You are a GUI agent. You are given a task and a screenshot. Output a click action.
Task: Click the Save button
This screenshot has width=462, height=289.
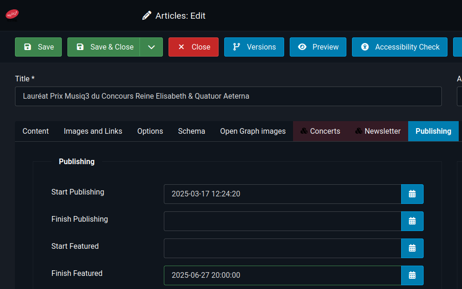38,47
